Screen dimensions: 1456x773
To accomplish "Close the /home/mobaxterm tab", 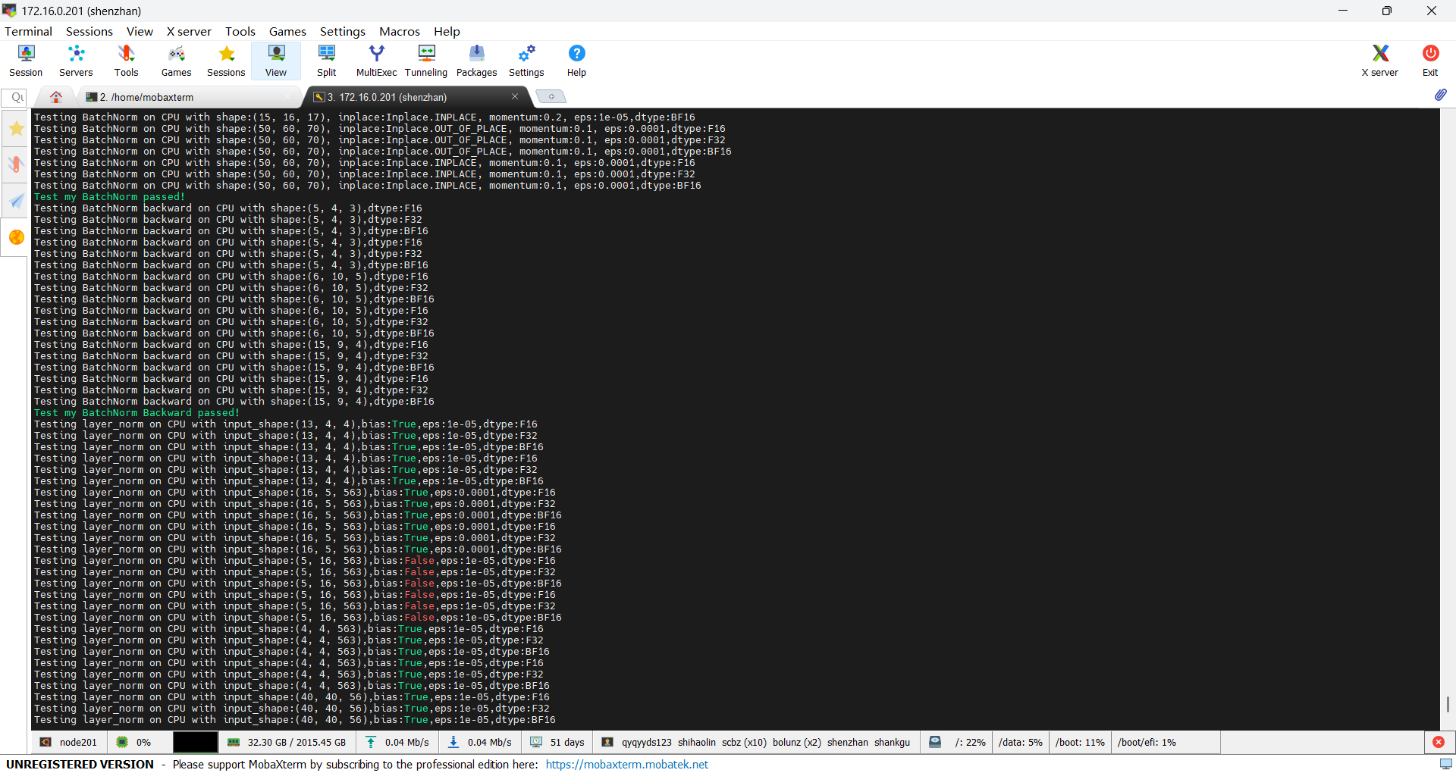I will (287, 96).
